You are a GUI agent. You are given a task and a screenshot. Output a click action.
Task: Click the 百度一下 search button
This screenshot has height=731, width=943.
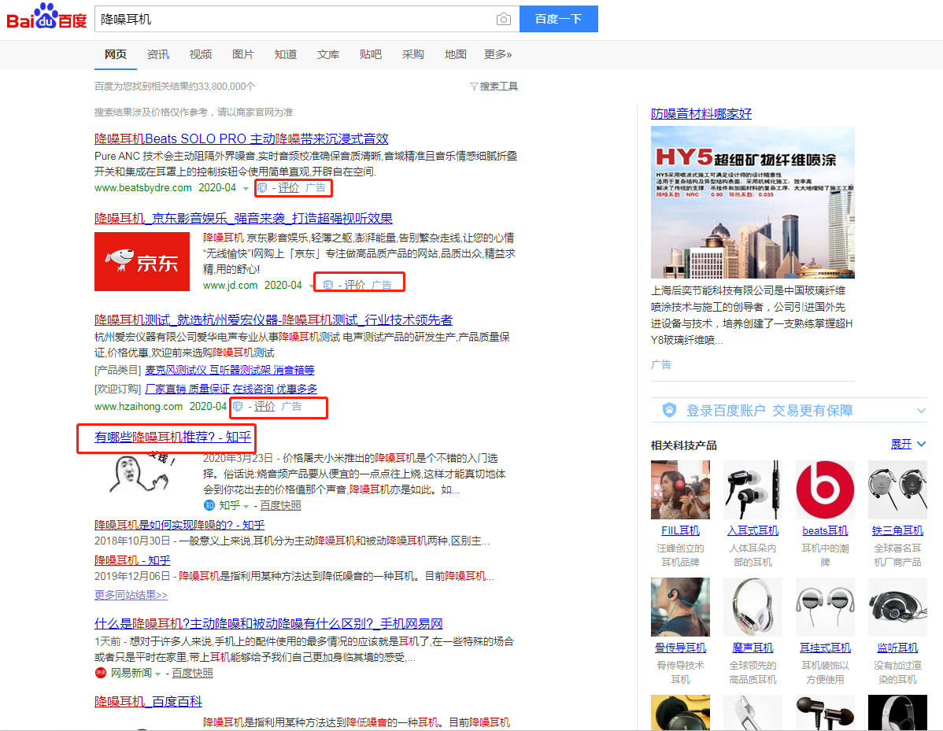pos(558,19)
